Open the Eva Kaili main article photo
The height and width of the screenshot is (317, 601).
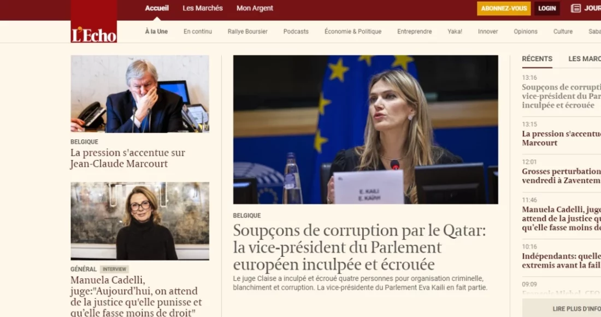point(366,130)
